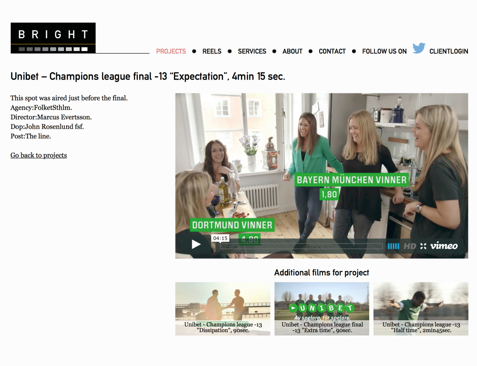The image size is (477, 366).
Task: Click the BRIGHT logo
Action: [x=53, y=38]
